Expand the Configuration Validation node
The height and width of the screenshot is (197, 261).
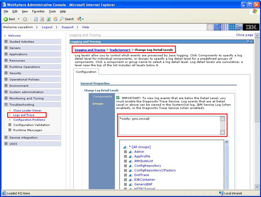(x=10, y=125)
